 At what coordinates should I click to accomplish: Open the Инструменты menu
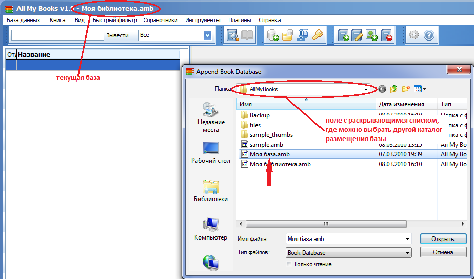tap(203, 20)
